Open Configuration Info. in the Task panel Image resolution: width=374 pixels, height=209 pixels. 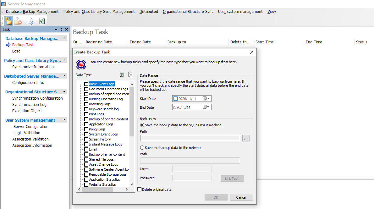point(28,83)
